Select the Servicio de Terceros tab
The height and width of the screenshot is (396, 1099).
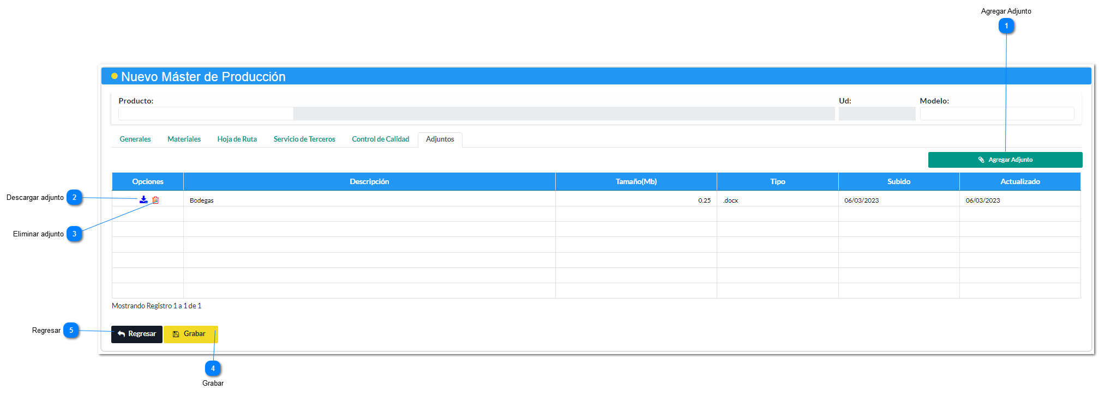point(304,139)
